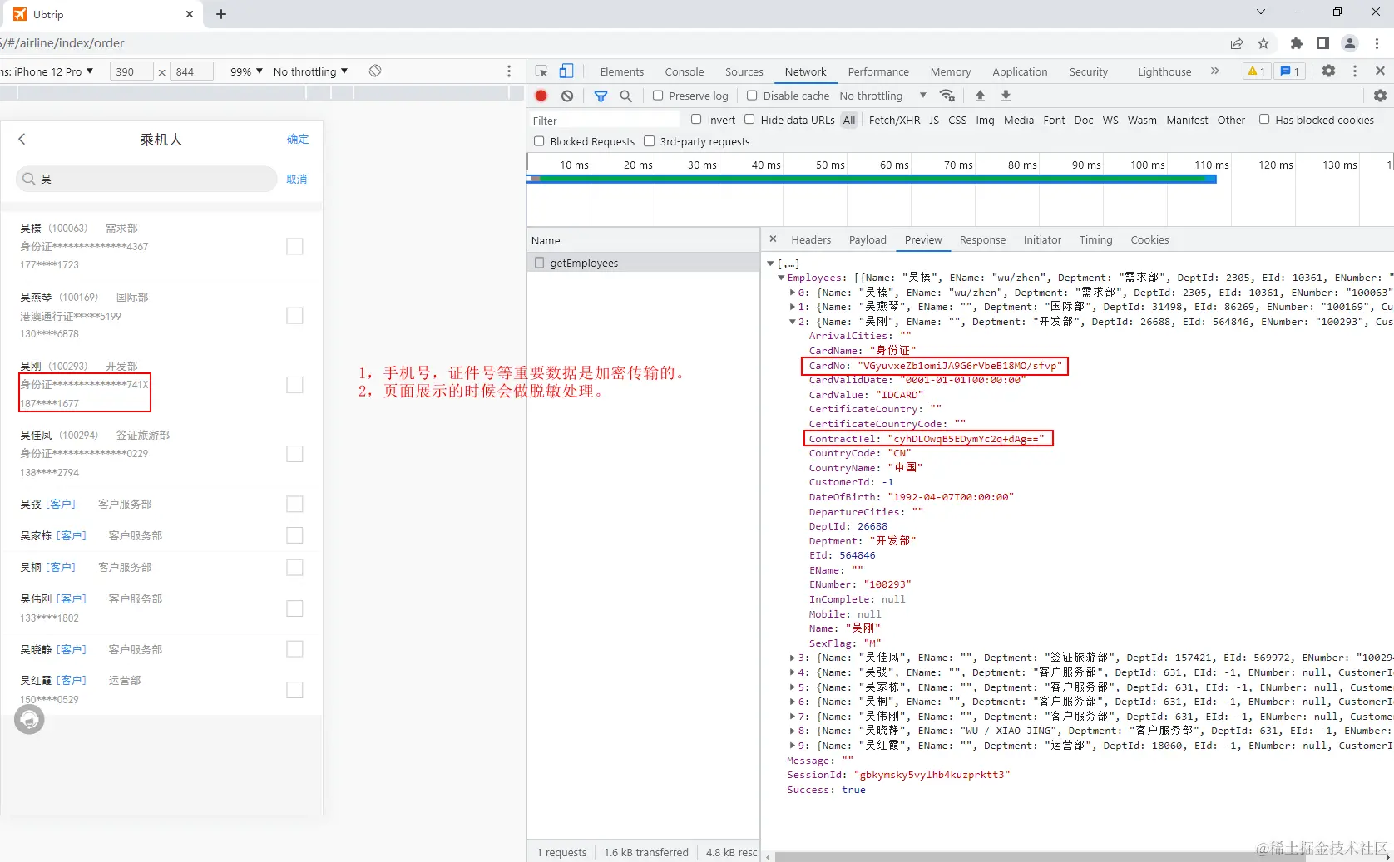This screenshot has height=862, width=1394.
Task: Import HAR file upload icon
Action: (980, 96)
